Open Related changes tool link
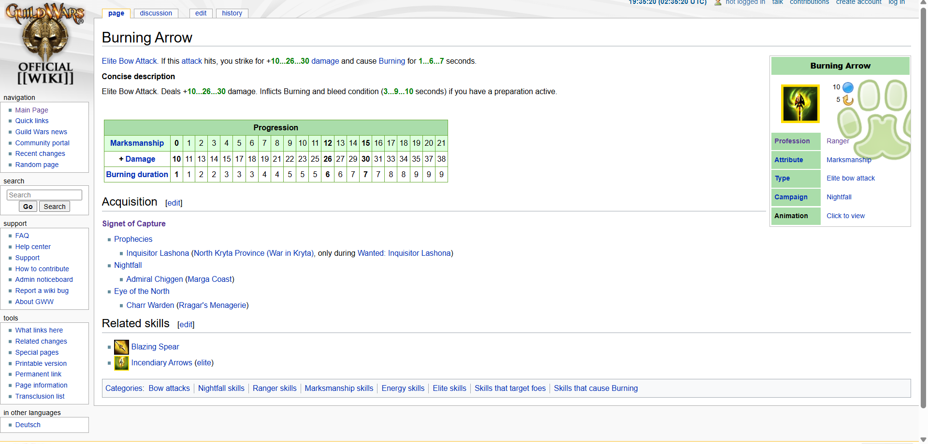 coord(41,341)
